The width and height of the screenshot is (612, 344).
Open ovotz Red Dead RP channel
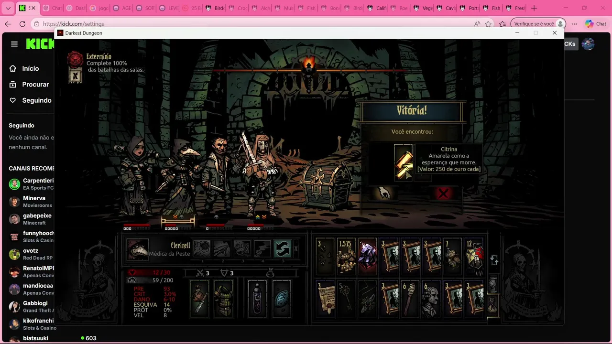tap(31, 254)
